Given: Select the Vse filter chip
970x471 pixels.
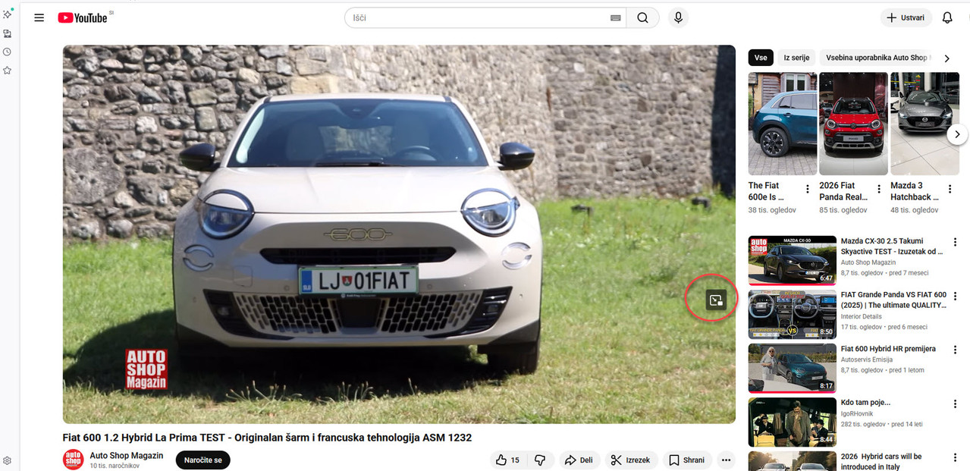Looking at the screenshot, I should coord(761,58).
